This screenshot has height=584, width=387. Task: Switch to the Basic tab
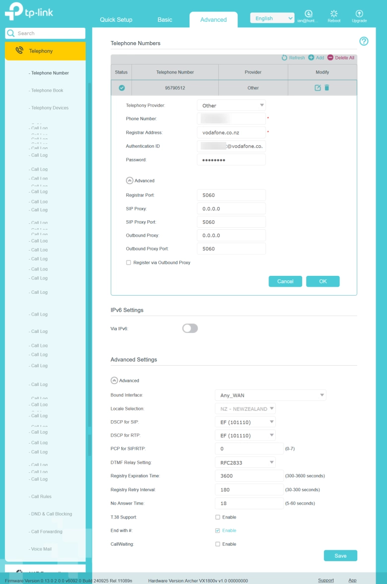[165, 19]
